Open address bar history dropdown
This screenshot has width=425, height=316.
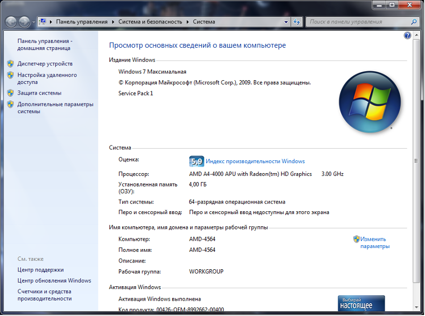tap(286, 22)
